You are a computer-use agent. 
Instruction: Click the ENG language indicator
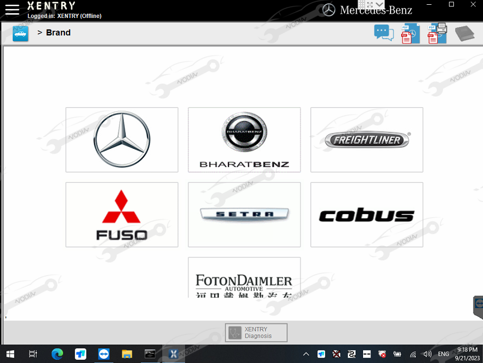[443, 354]
